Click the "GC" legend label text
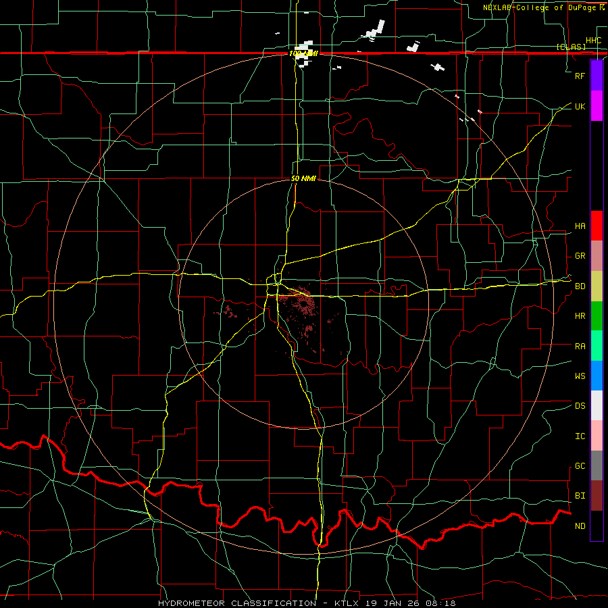 point(580,466)
